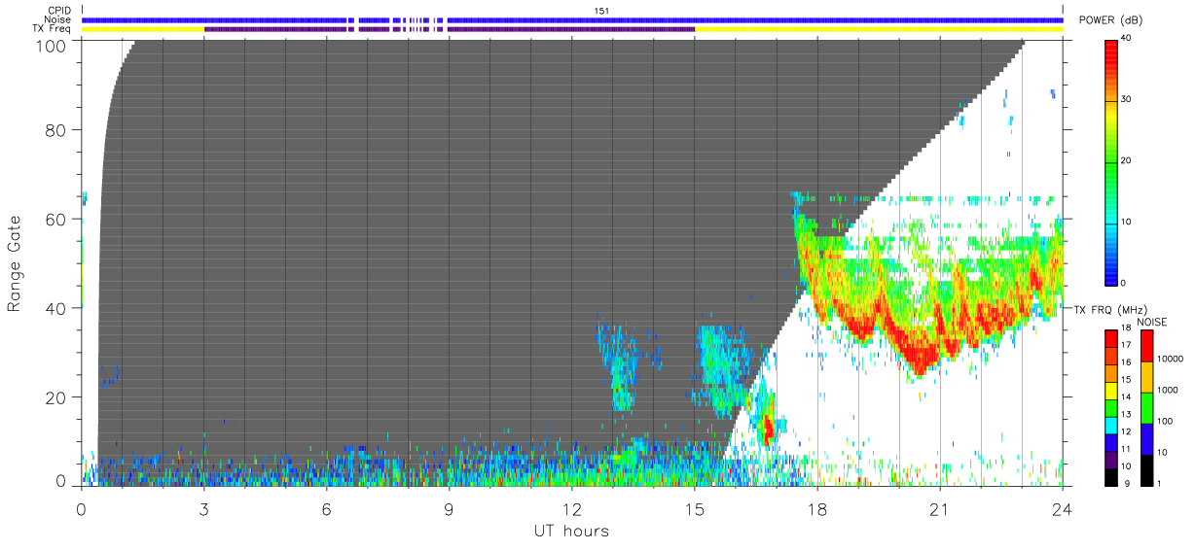This screenshot has height=551, width=1195.
Task: Click the 60 tick label on the range axis
Action: (x=54, y=219)
